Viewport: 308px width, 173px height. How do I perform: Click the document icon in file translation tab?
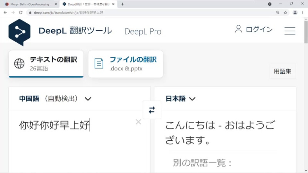tap(99, 63)
